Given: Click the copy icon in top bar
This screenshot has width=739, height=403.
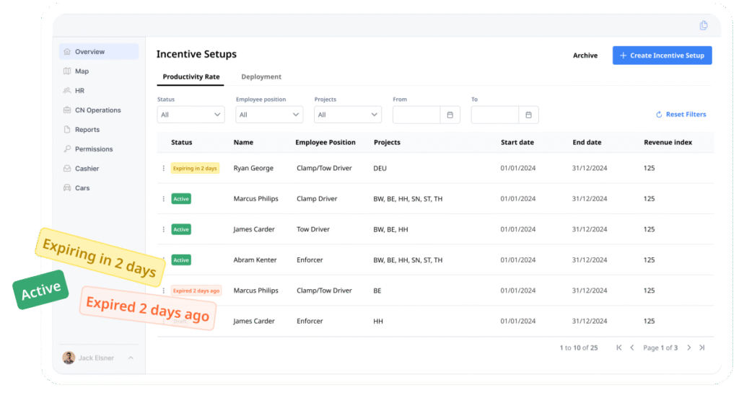Looking at the screenshot, I should (x=704, y=25).
